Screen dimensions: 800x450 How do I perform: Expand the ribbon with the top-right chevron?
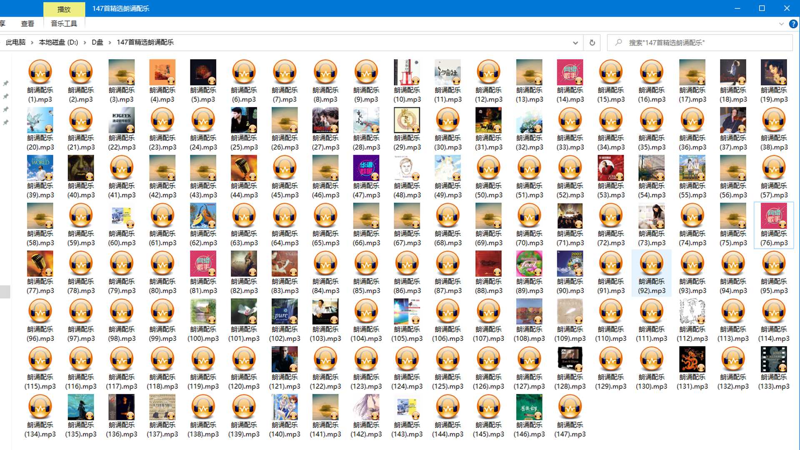(781, 24)
